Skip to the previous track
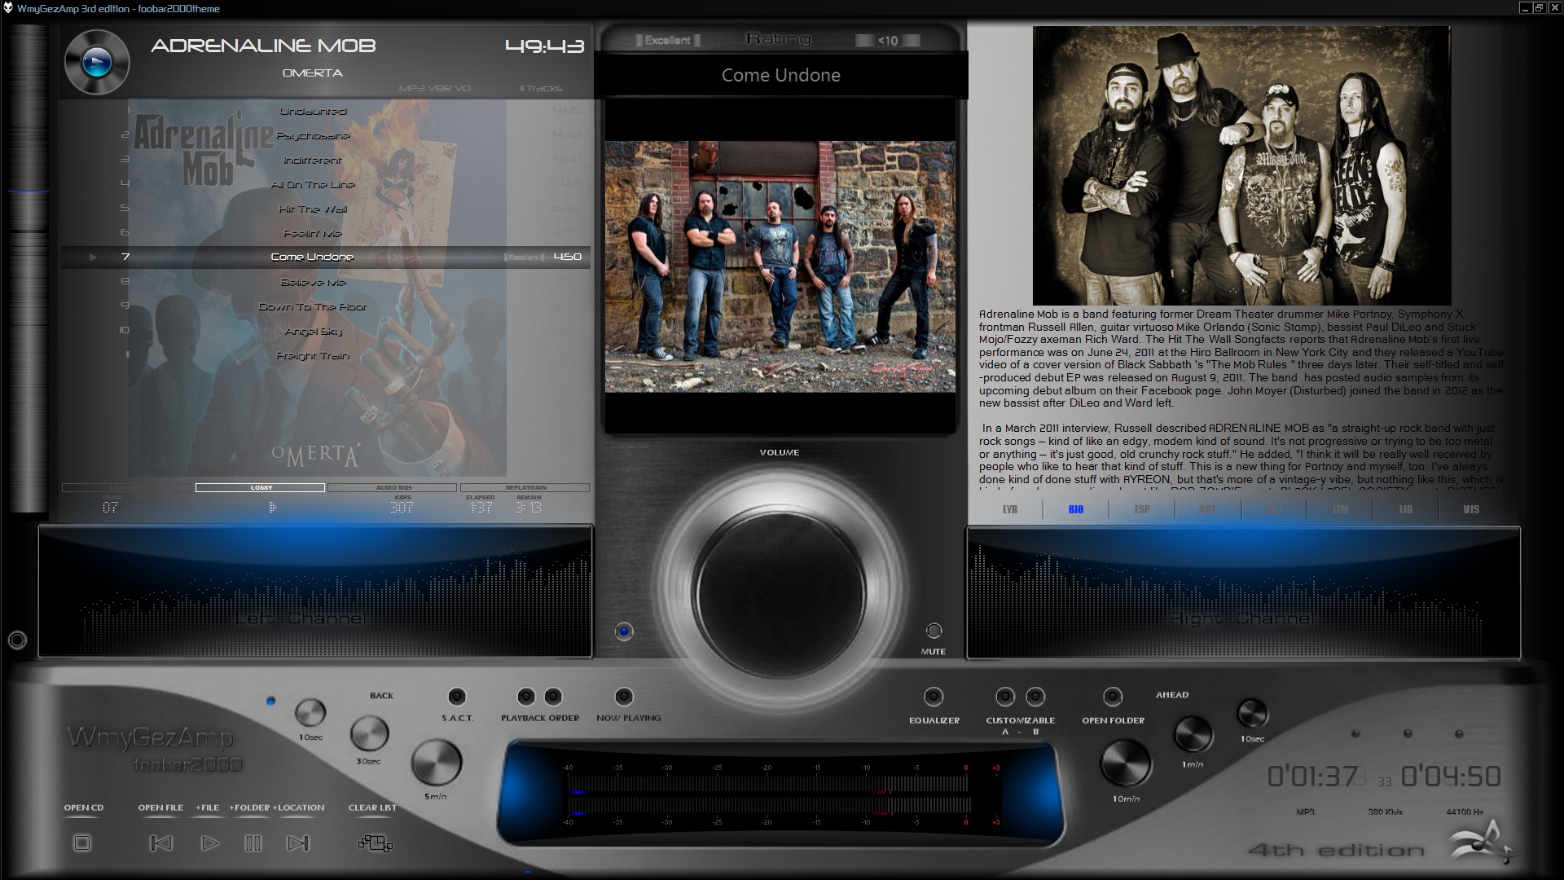The height and width of the screenshot is (880, 1564). point(161,843)
